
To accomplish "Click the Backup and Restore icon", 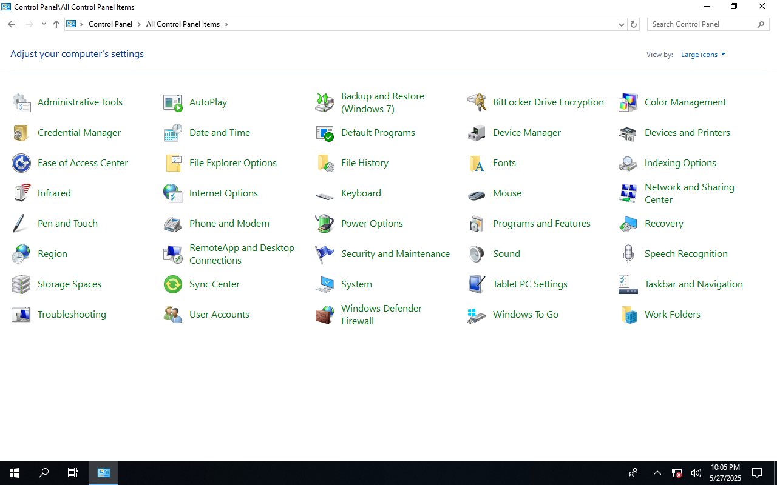I will 325,102.
